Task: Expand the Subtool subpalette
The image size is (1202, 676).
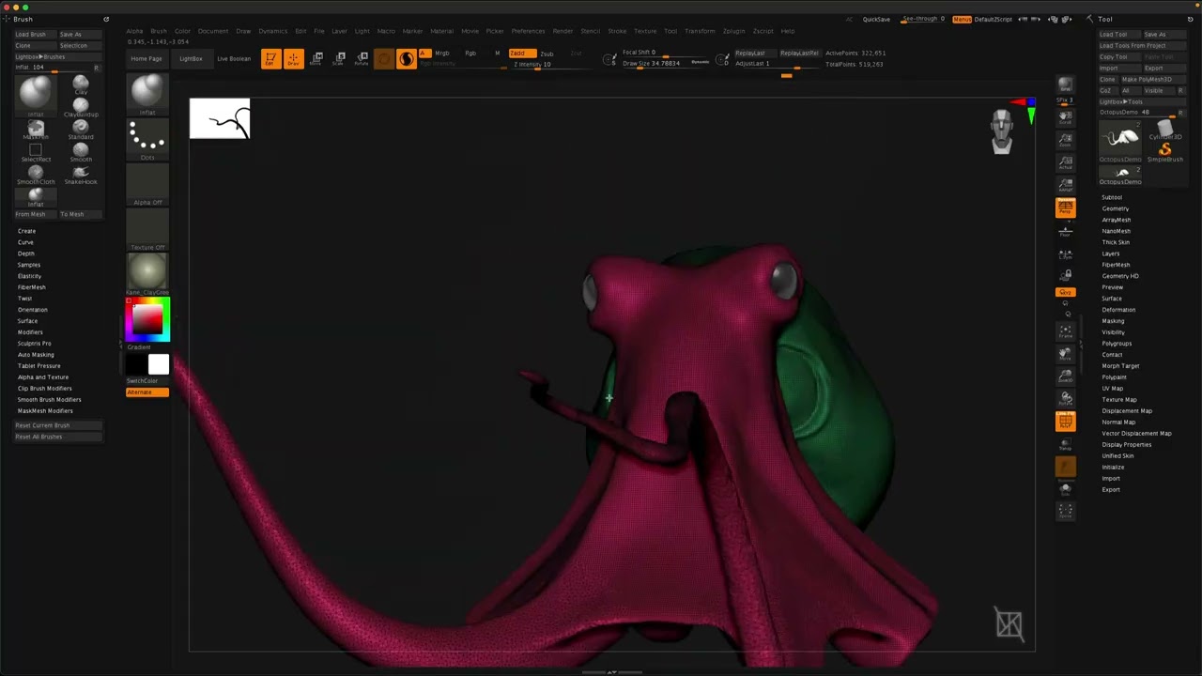Action: click(x=1112, y=197)
